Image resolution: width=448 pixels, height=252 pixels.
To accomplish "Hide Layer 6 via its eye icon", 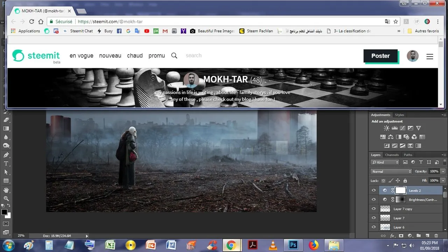I will point(374,227).
